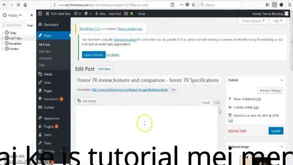Open reader view icon in address bar

pyautogui.click(x=173, y=5)
